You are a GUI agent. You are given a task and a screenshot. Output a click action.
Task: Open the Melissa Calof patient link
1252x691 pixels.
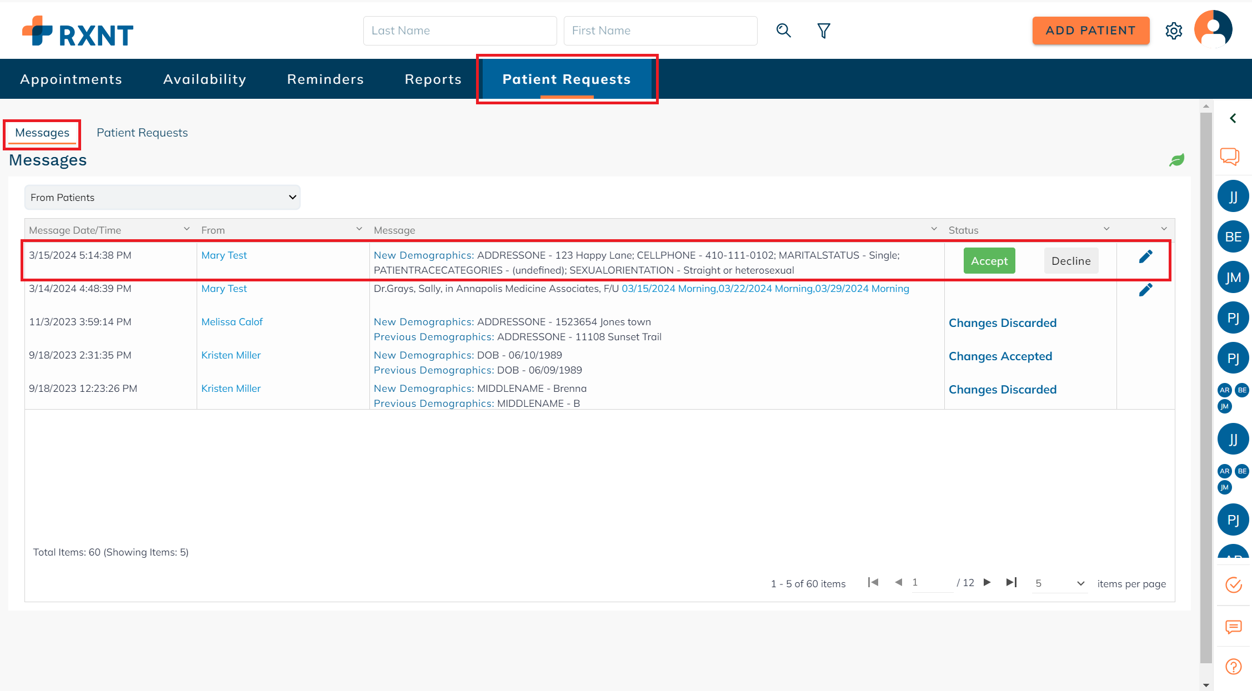232,322
